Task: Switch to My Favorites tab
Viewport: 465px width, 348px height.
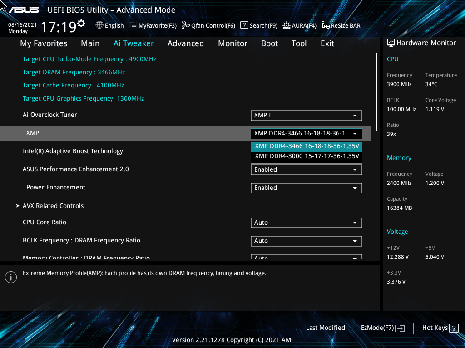Action: pos(44,43)
